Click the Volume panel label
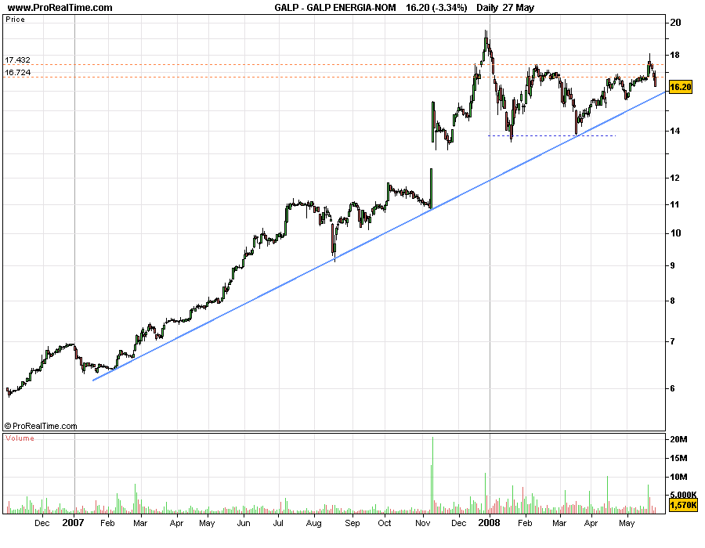 coord(20,438)
